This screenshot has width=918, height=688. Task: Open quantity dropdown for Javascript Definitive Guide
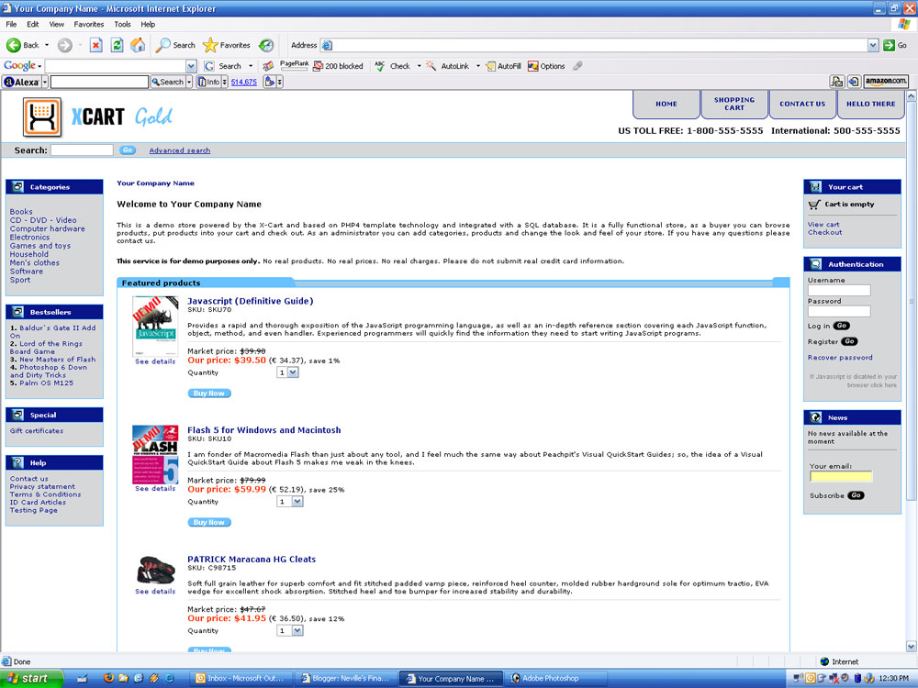pyautogui.click(x=293, y=372)
